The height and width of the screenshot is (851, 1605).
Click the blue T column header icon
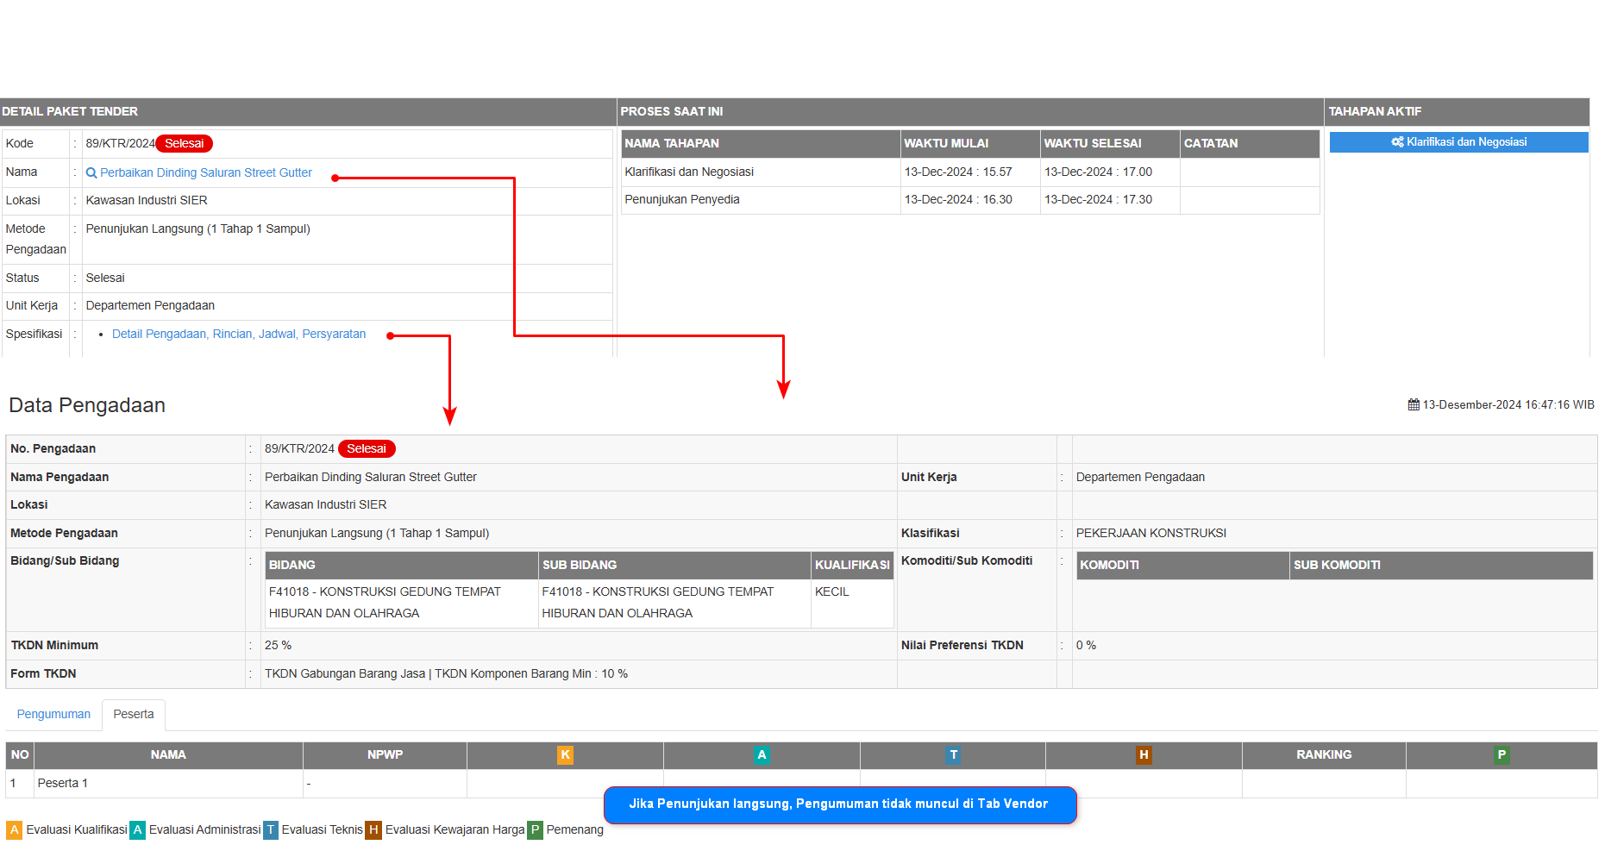(x=953, y=755)
